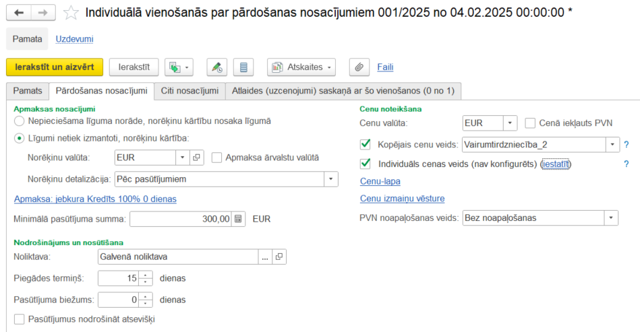The image size is (640, 332).
Task: Click into Minimālā pasūtījuma summa 300,00 field
Action: [x=181, y=219]
